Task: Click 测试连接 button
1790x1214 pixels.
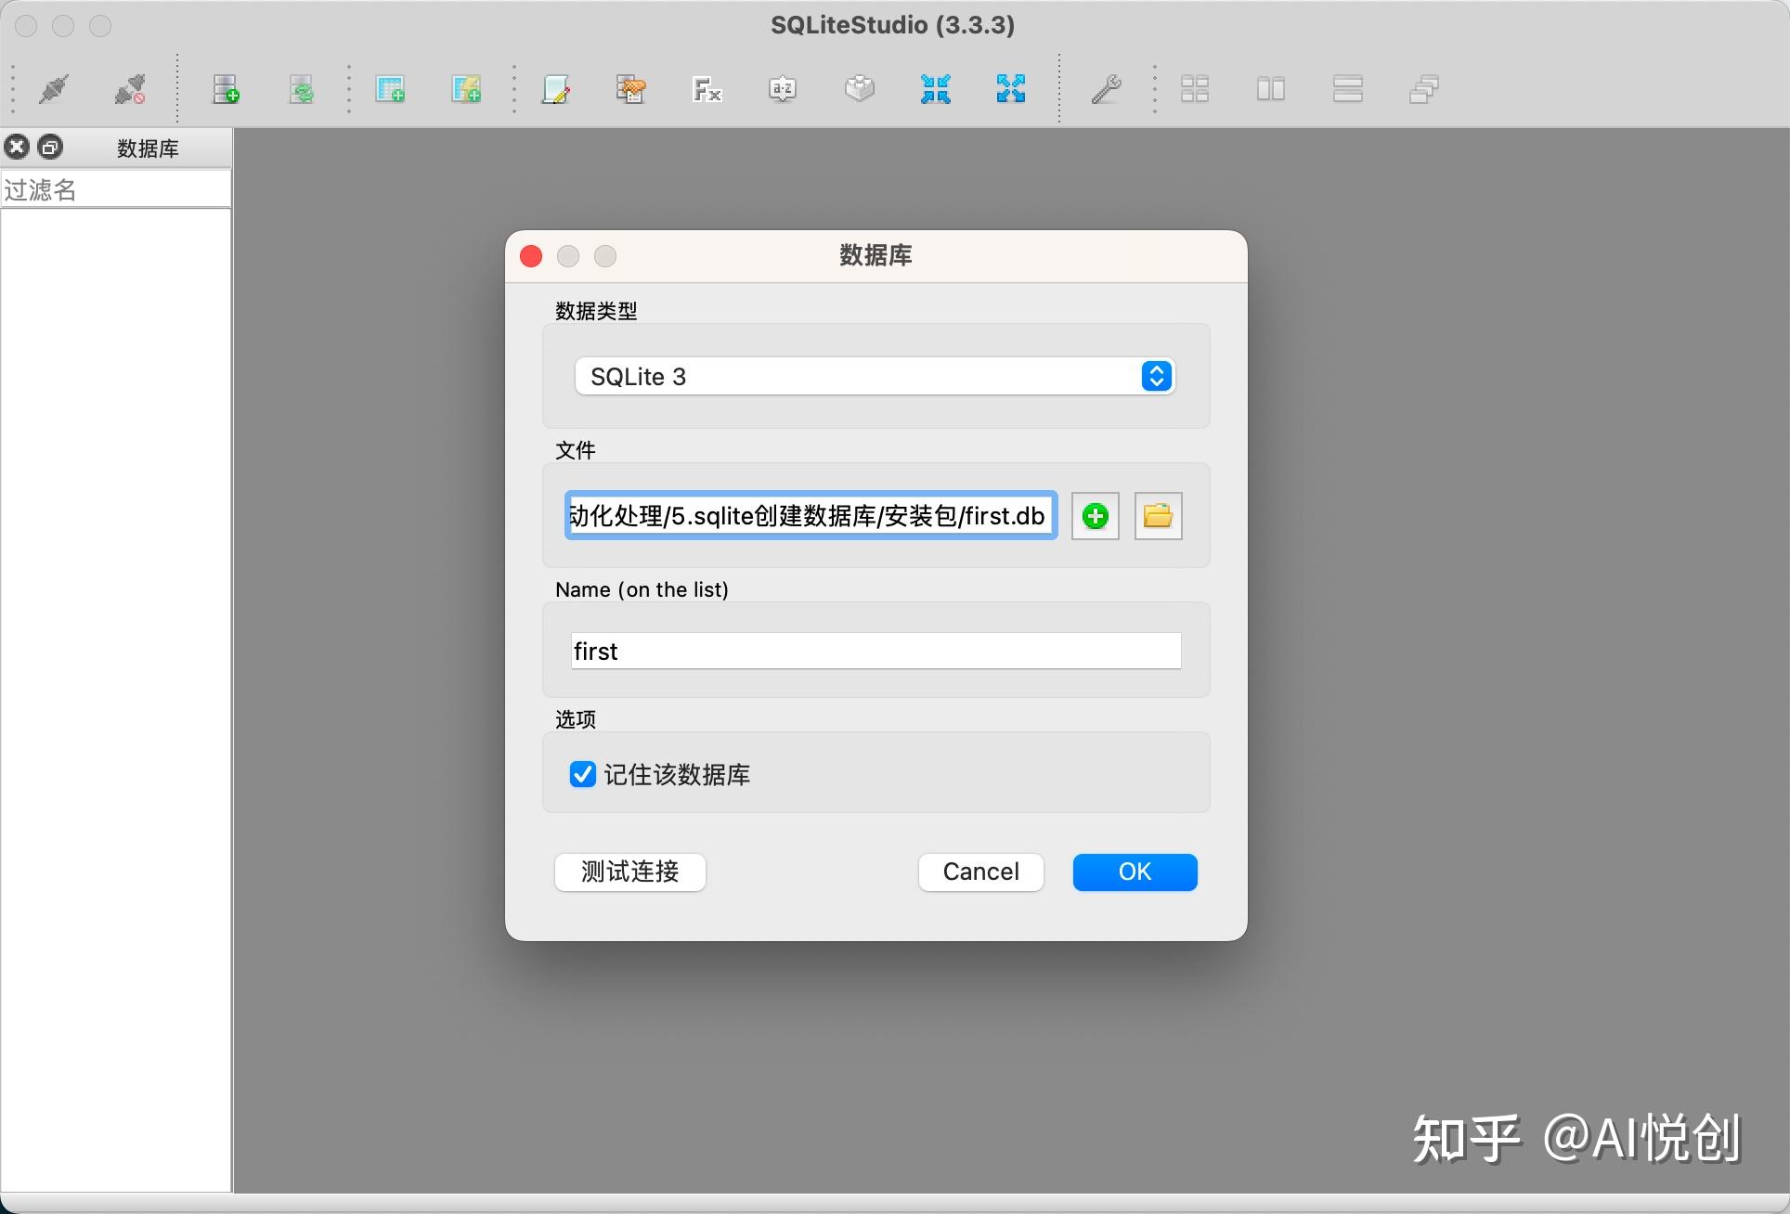Action: [631, 872]
